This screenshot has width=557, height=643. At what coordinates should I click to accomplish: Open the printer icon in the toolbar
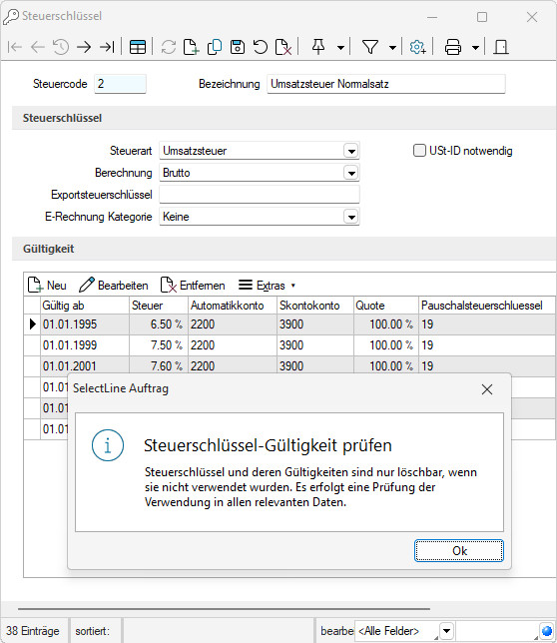(x=453, y=47)
